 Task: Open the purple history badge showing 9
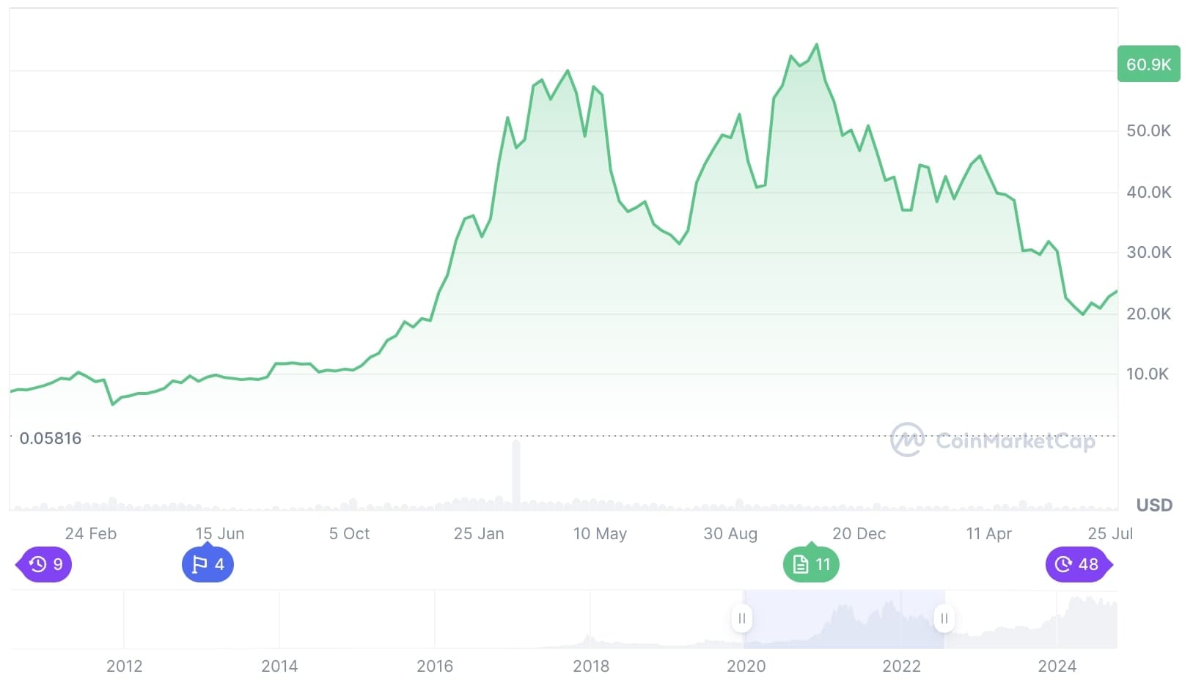coord(45,564)
